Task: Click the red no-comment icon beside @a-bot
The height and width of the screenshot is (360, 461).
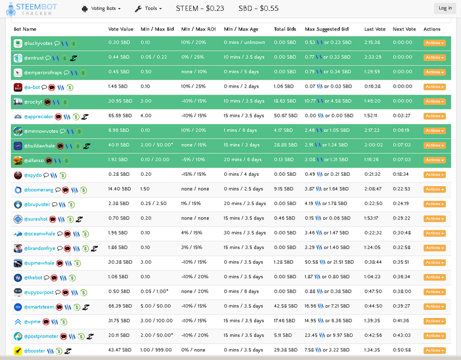Action: [52, 88]
